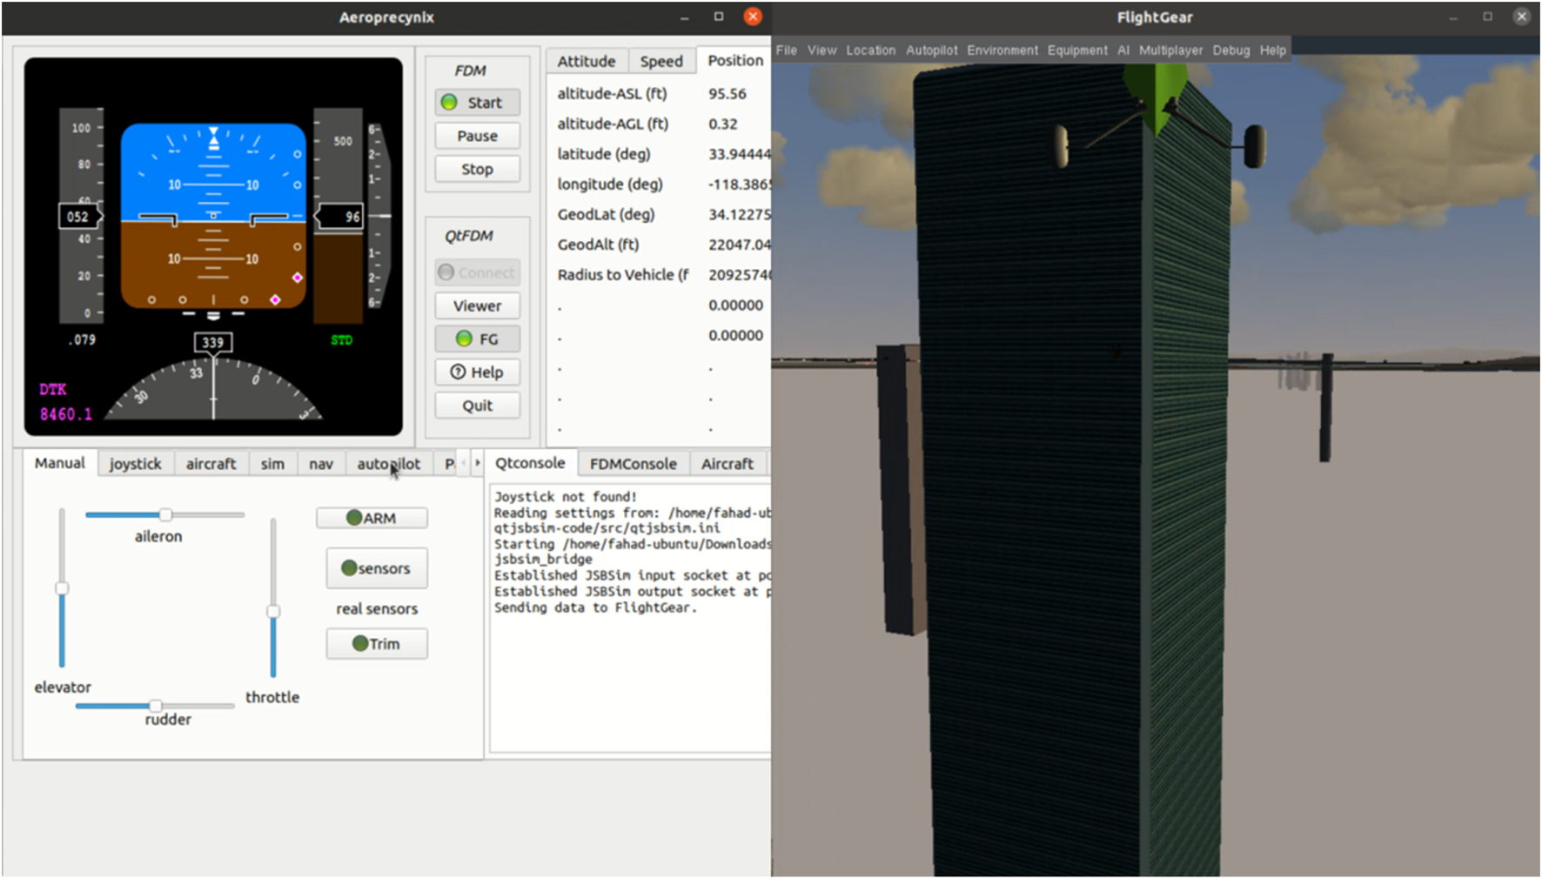This screenshot has width=1542, height=879.
Task: Pause the flight dynamics model
Action: click(477, 136)
